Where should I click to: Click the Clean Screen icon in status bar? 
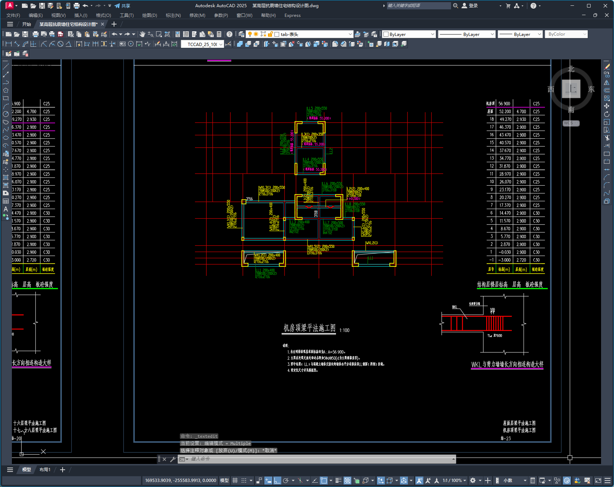(x=598, y=481)
